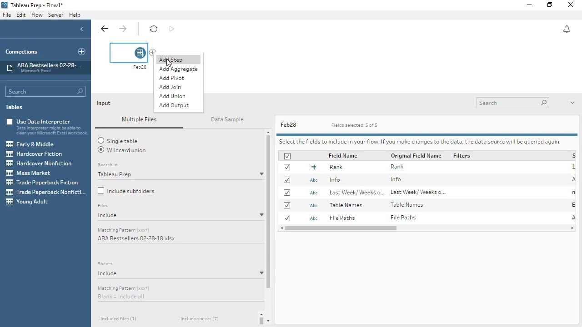Change Last Week field Abc data type
Screen dimensions: 582x327
[314, 193]
